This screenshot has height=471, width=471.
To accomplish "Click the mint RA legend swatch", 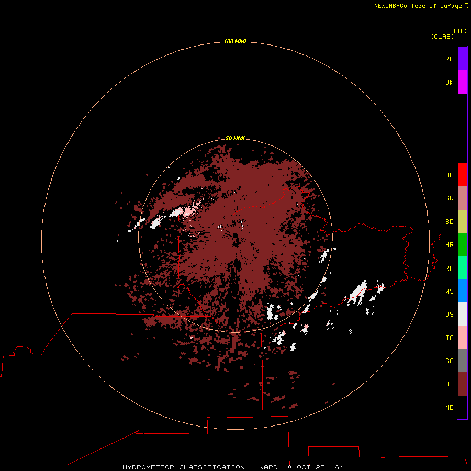I will 462,268.
